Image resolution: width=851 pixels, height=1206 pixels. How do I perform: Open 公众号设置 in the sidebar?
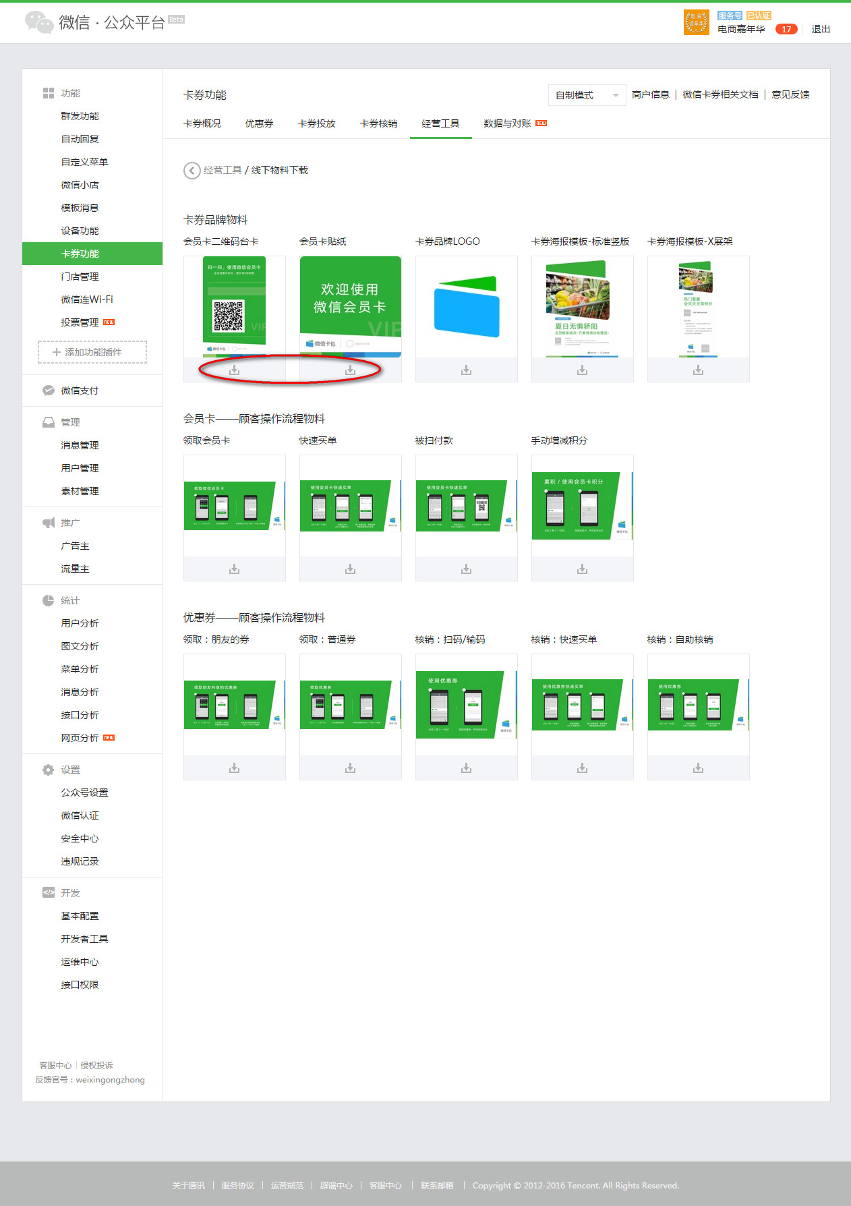(x=84, y=793)
